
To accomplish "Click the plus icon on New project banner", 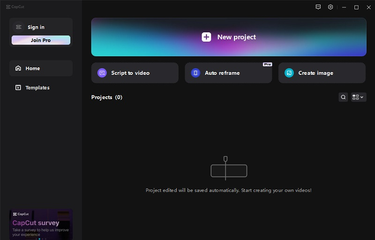I will pyautogui.click(x=206, y=37).
